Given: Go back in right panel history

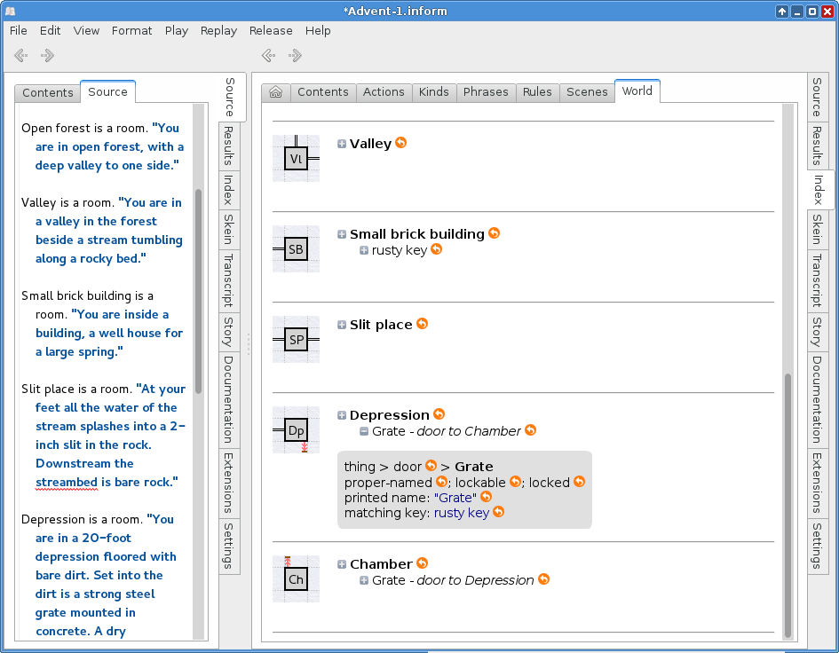Looking at the screenshot, I should click(x=269, y=55).
